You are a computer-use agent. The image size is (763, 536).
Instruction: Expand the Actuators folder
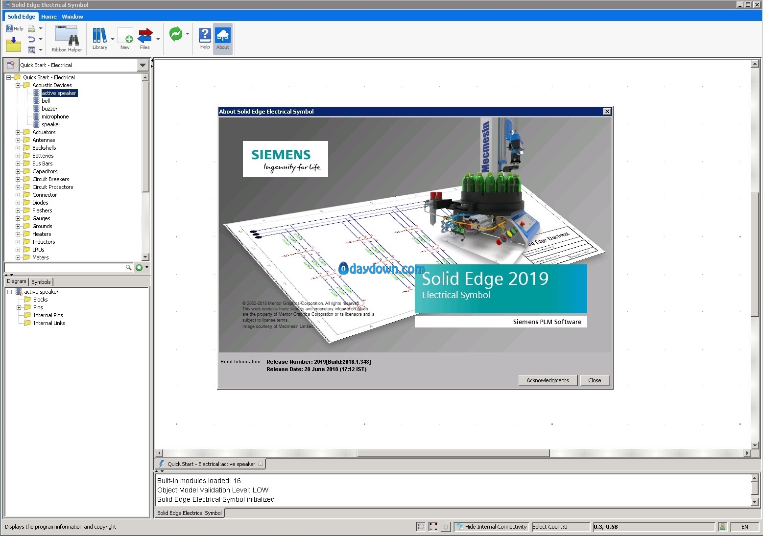click(x=18, y=132)
